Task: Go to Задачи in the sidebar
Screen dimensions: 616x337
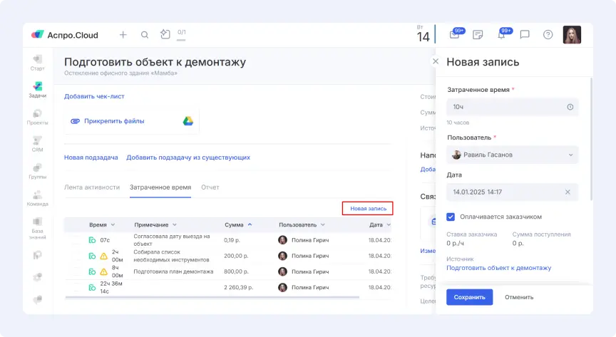Action: tap(38, 89)
